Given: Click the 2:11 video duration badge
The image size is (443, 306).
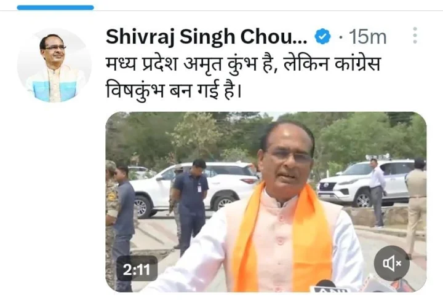Looking at the screenshot, I should click(137, 269).
